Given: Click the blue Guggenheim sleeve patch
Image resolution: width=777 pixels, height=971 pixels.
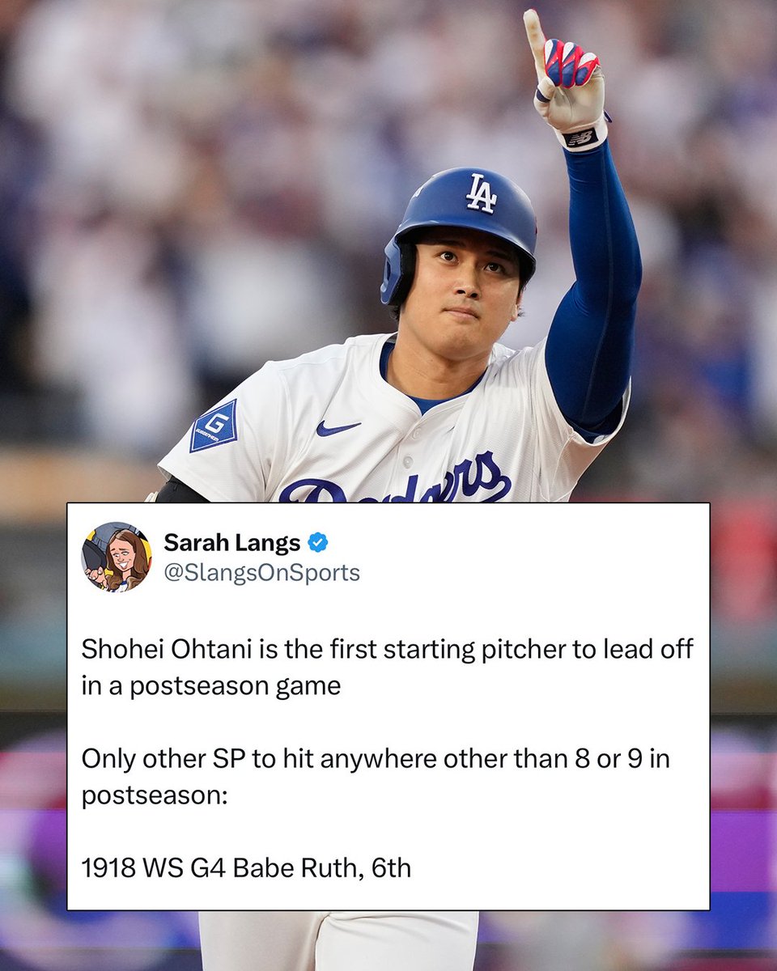Looking at the screenshot, I should (214, 425).
